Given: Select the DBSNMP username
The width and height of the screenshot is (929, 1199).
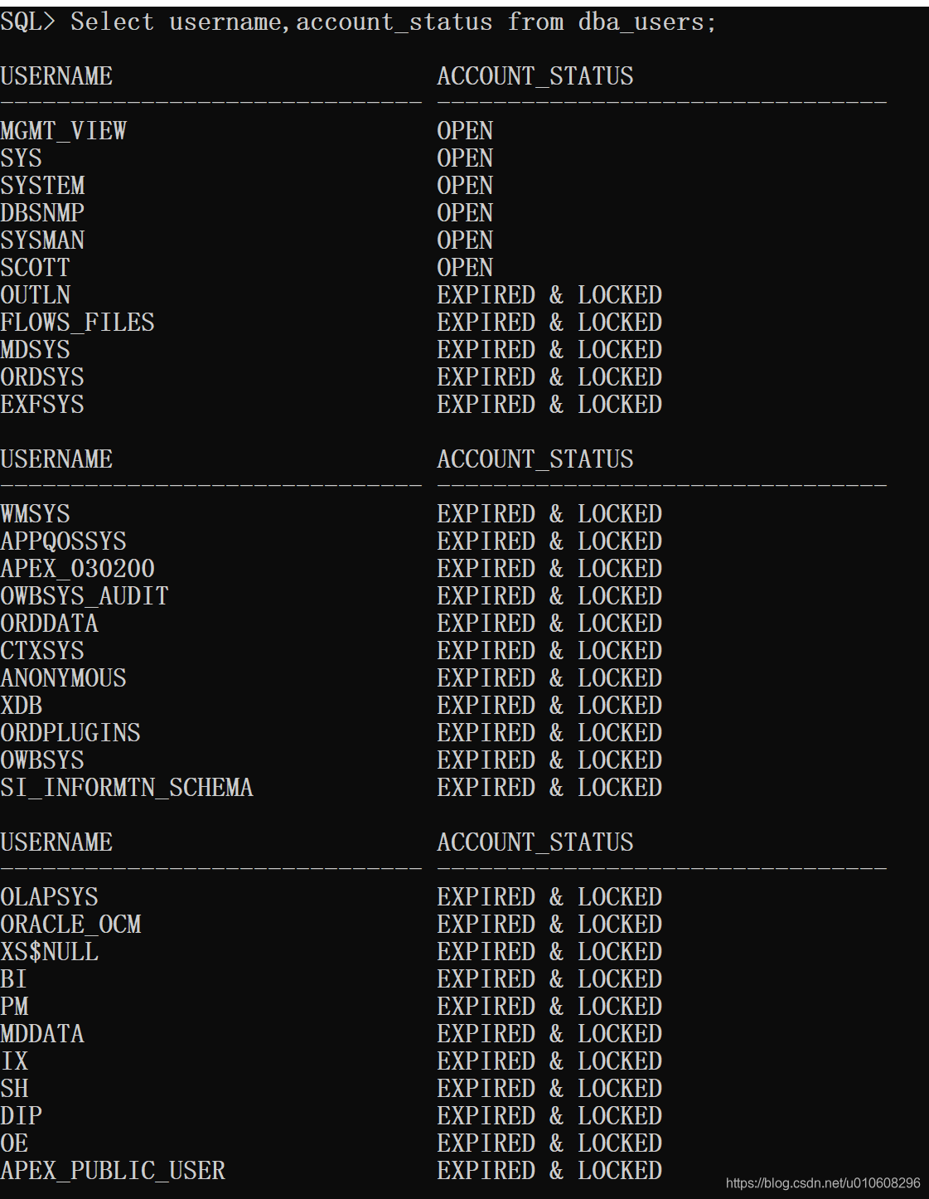Looking at the screenshot, I should 42,213.
